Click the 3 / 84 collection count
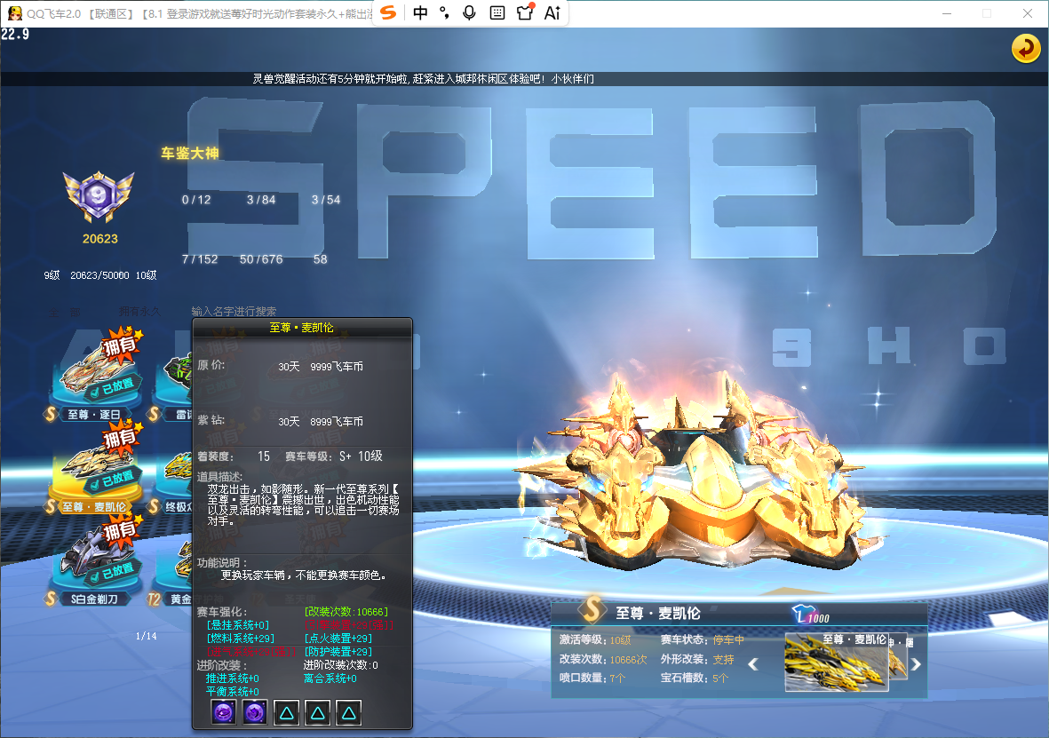Viewport: 1049px width, 738px height. [x=261, y=200]
